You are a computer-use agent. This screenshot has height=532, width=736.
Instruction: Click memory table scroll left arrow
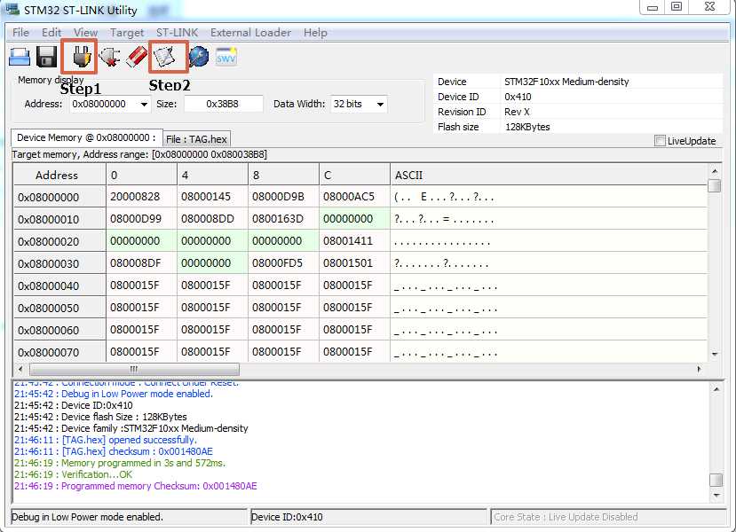(x=20, y=370)
